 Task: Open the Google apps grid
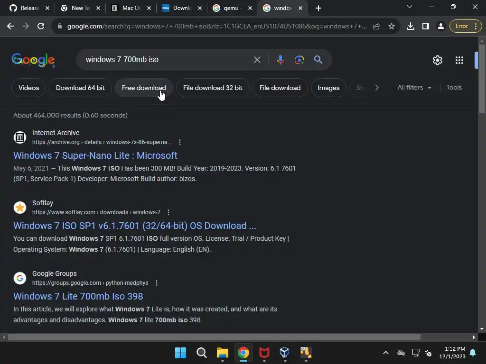(x=459, y=60)
